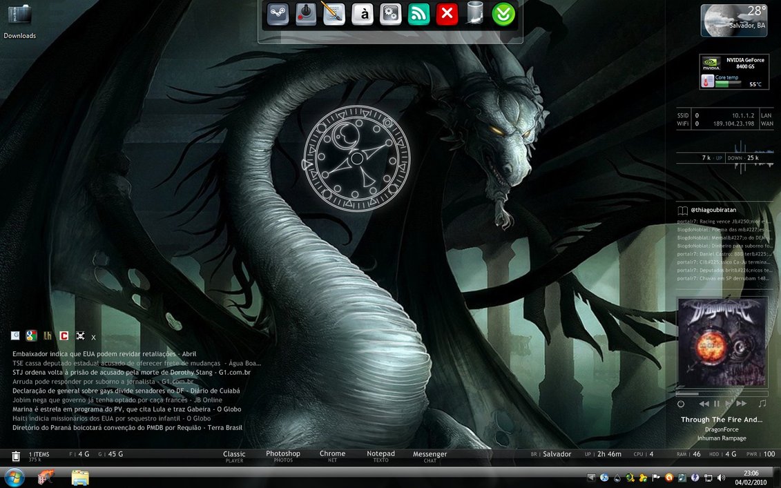Launch Classic Player from launcher bar
Image resolution: width=781 pixels, height=488 pixels.
pos(234,456)
